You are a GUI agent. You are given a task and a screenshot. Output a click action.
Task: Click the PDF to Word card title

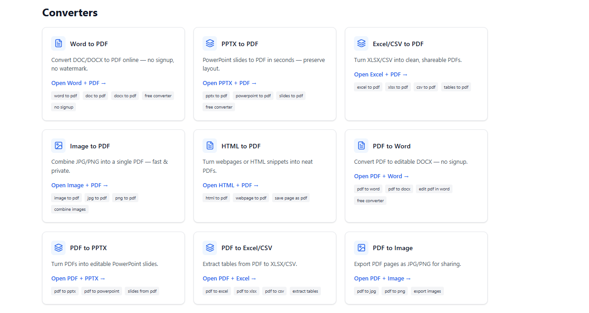pos(391,146)
